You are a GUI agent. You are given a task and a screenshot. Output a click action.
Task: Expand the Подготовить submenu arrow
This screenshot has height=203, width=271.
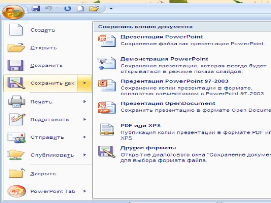[85, 119]
